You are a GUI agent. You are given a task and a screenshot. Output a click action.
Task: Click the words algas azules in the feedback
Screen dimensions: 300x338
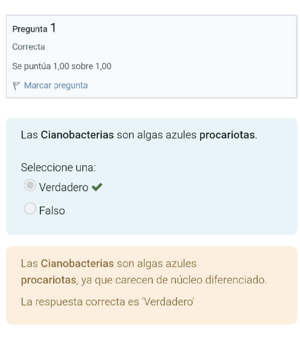click(167, 263)
